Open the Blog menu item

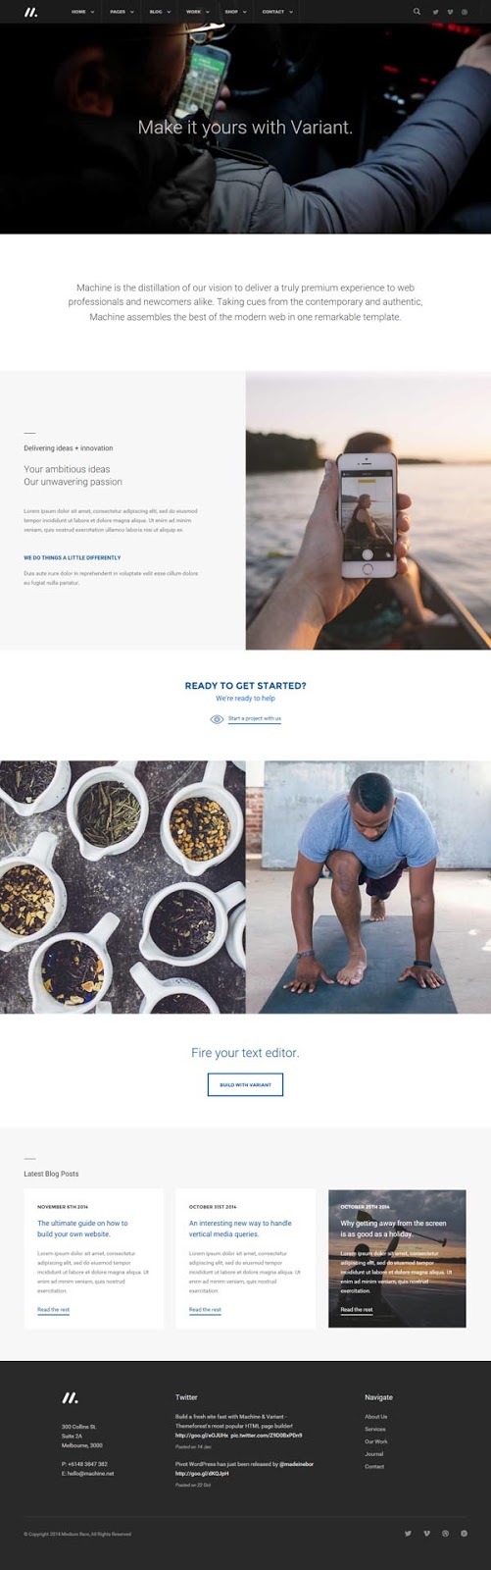click(x=160, y=12)
